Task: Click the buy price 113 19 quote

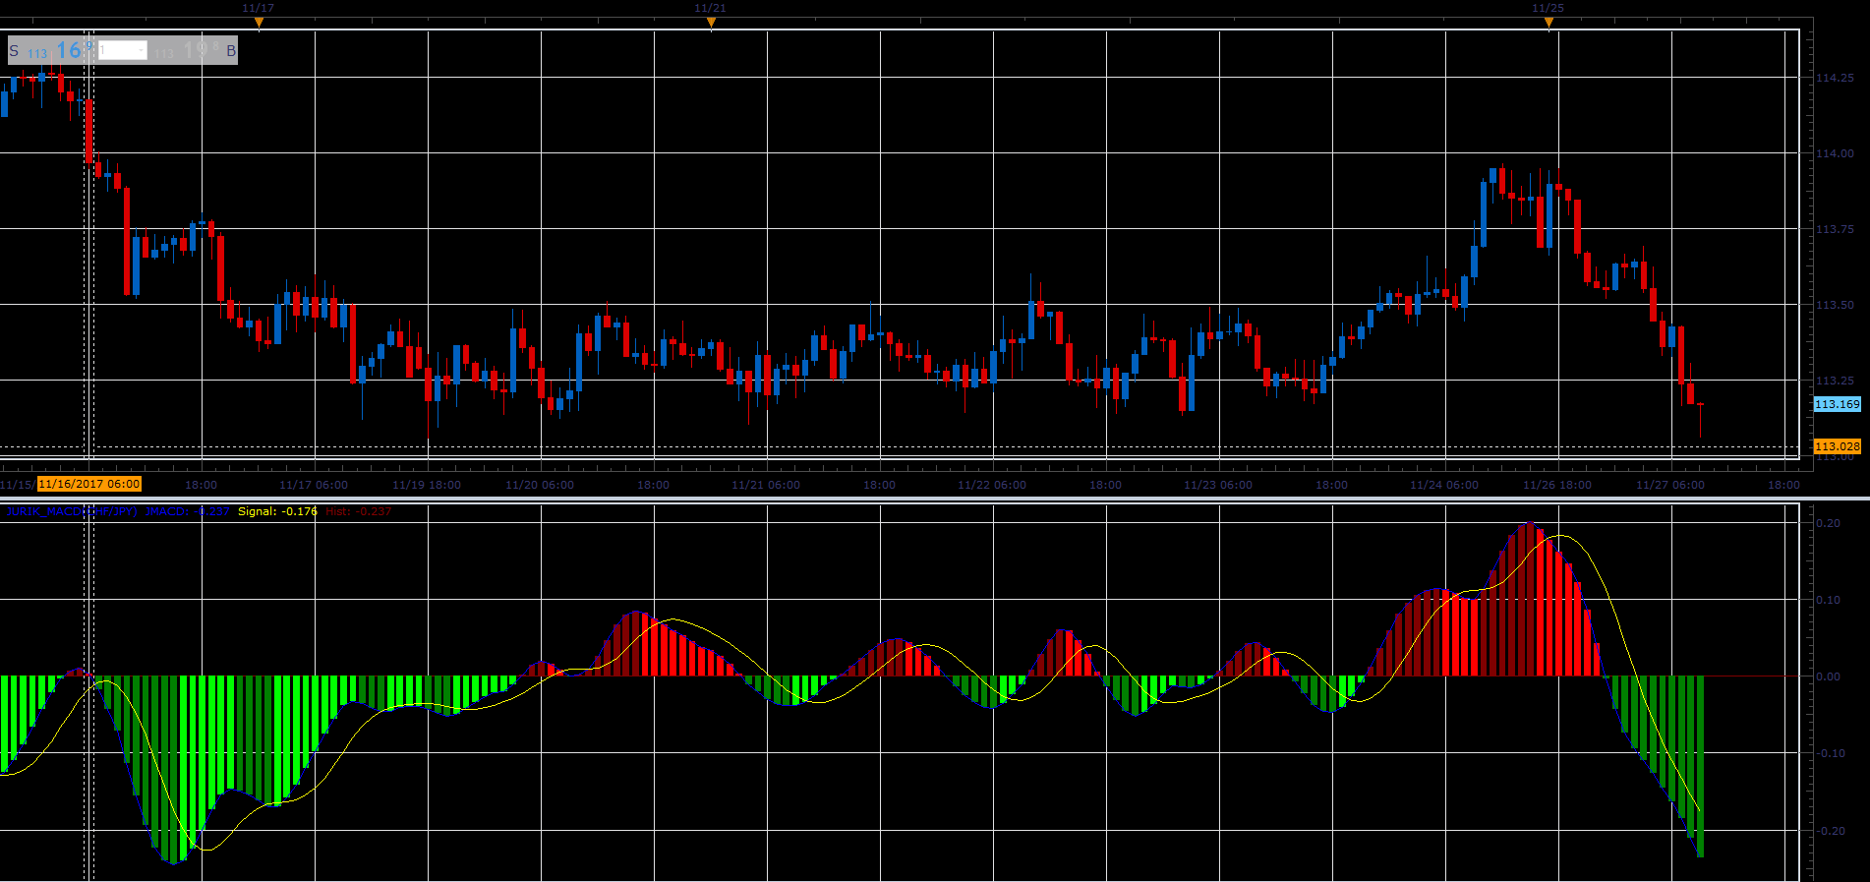Action: click(x=187, y=50)
